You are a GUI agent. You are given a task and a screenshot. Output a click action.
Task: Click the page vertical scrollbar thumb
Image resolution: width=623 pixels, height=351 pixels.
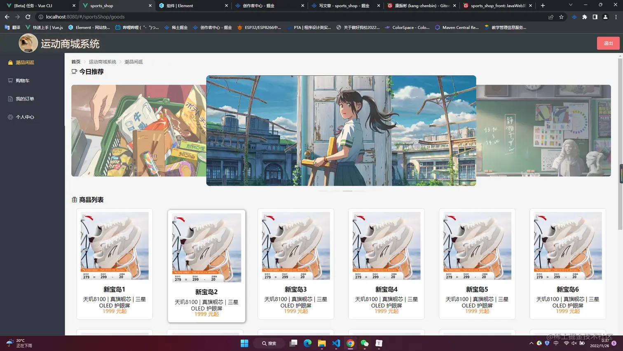620,144
